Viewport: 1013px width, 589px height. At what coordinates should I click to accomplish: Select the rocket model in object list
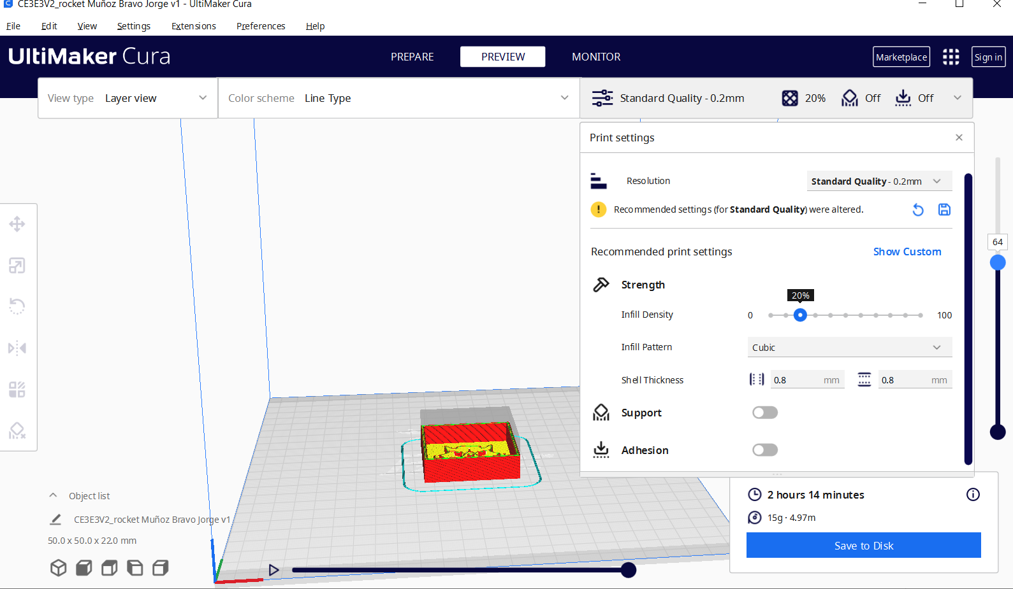[152, 520]
